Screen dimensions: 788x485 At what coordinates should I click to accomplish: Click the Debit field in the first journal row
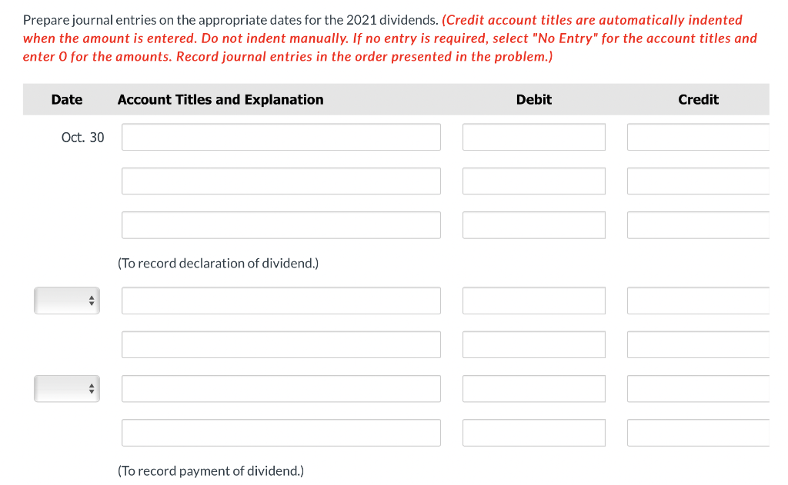tap(533, 137)
